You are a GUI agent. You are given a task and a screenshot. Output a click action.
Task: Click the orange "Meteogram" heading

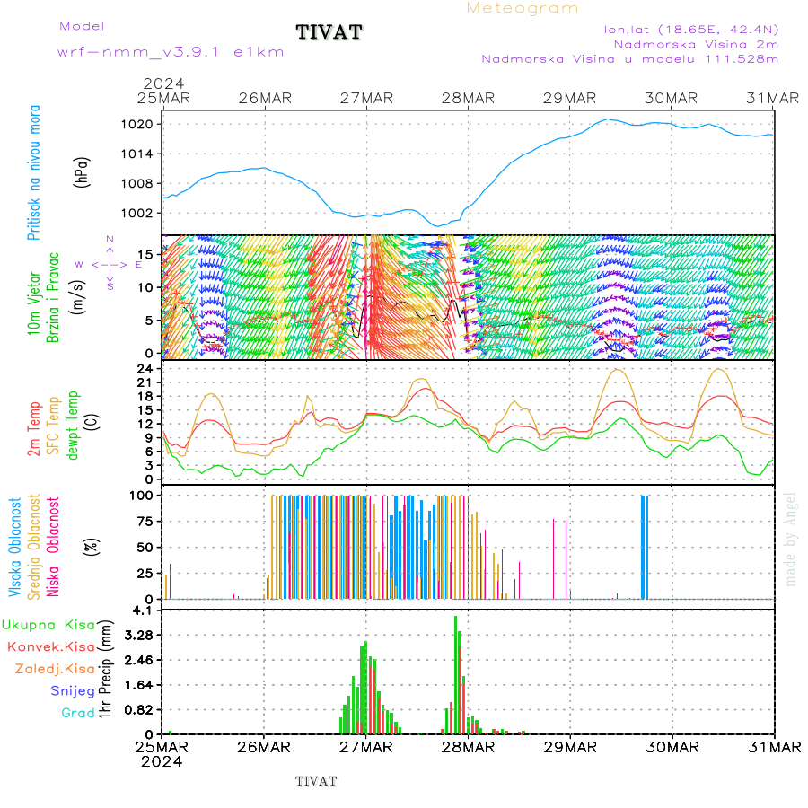522,8
